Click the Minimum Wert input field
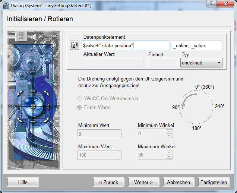This screenshot has width=237, height=193. click(99, 134)
